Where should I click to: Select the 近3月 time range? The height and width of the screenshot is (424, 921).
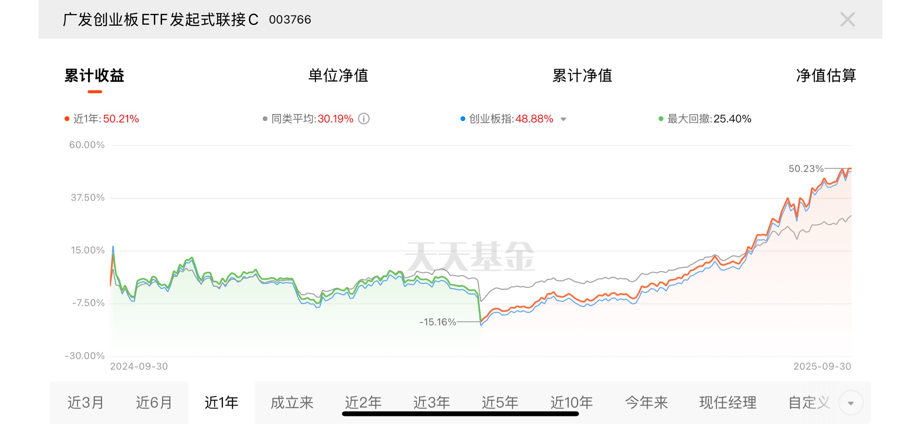85,403
